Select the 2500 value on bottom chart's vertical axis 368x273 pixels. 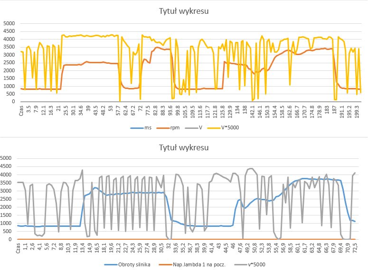click(9, 199)
